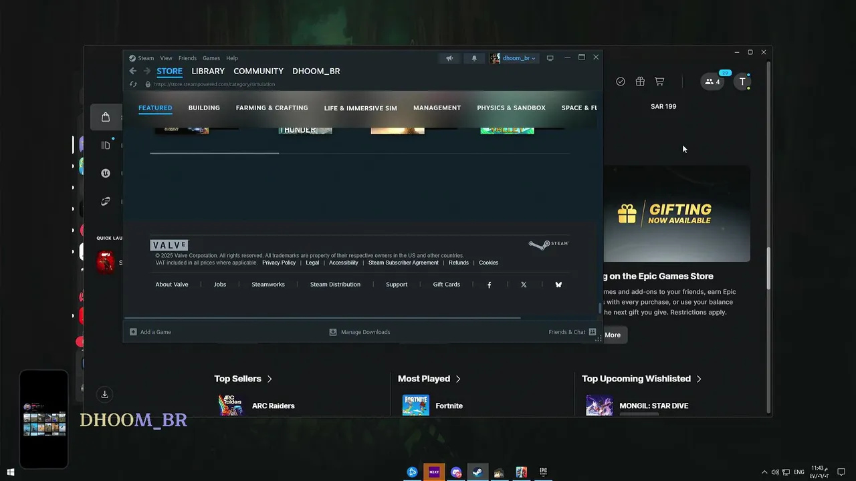
Task: Open the About Valve link
Action: click(x=172, y=285)
